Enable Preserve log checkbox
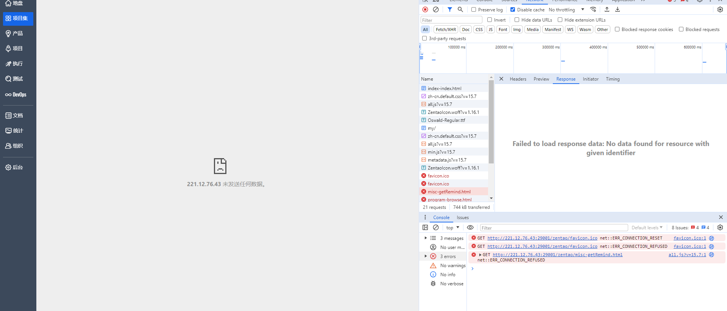Viewport: 727px width, 311px height. [x=474, y=10]
